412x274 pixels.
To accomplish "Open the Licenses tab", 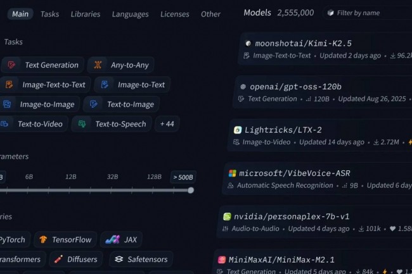I will (175, 14).
